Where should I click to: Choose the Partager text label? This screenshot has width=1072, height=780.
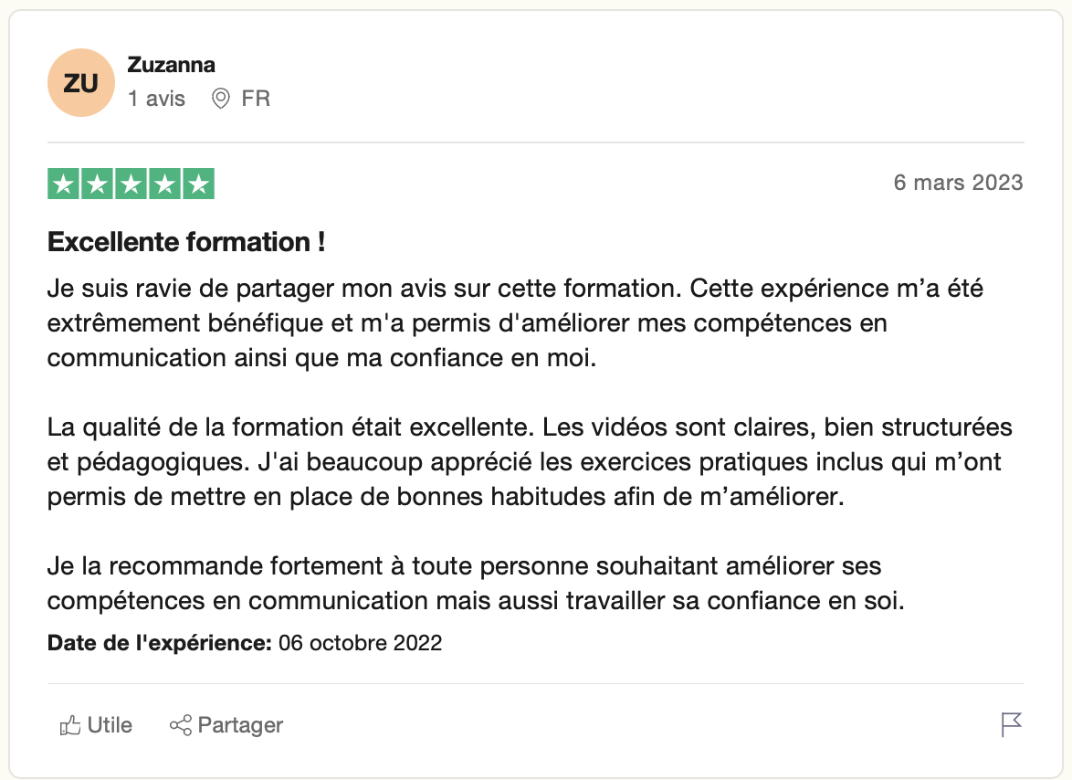pos(240,725)
